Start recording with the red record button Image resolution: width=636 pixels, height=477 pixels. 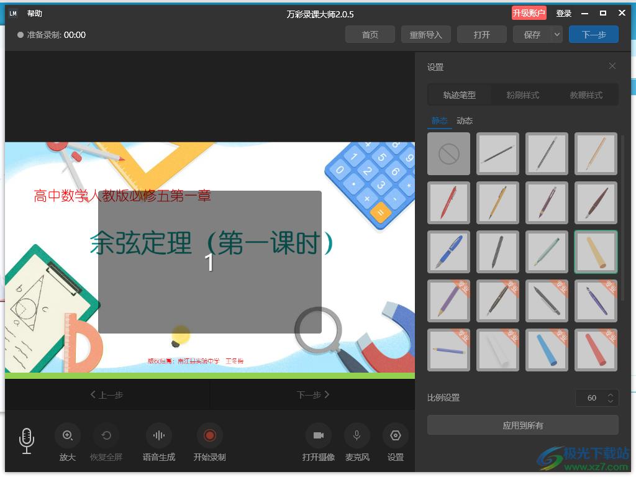coord(209,435)
